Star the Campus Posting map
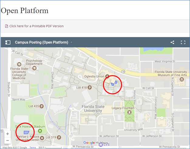Image resolution: width=190 pixels, height=149 pixels. pyautogui.click(x=71, y=42)
